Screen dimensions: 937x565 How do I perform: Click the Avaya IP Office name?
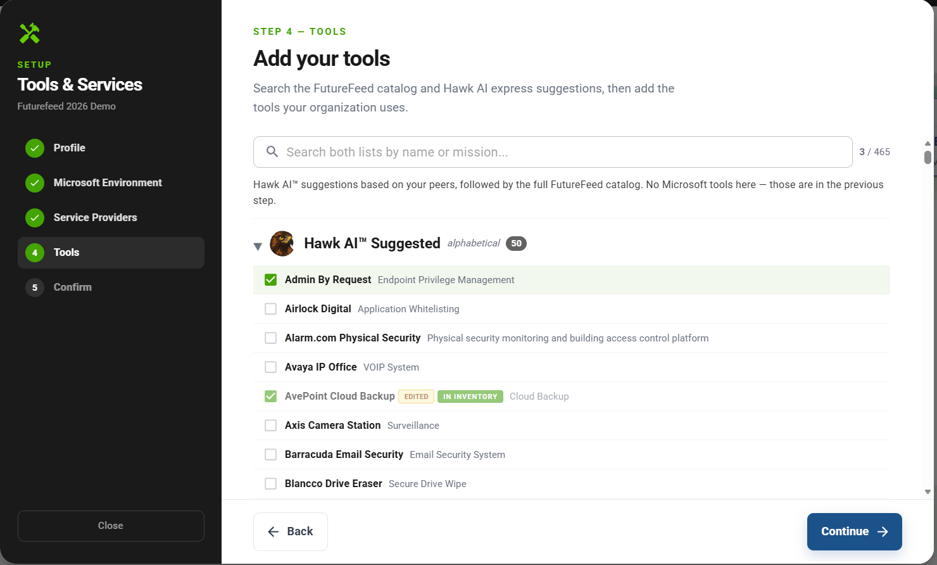pyautogui.click(x=321, y=367)
